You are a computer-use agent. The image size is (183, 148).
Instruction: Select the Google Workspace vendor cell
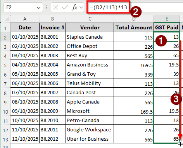(90, 129)
